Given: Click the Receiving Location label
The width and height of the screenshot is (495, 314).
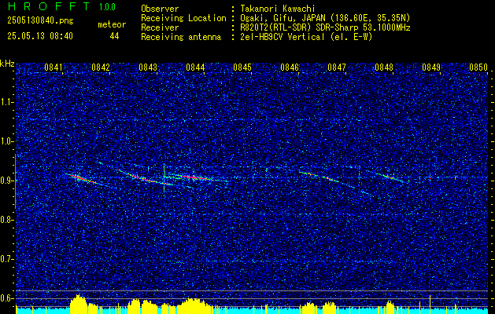Looking at the screenshot, I should pos(183,18).
